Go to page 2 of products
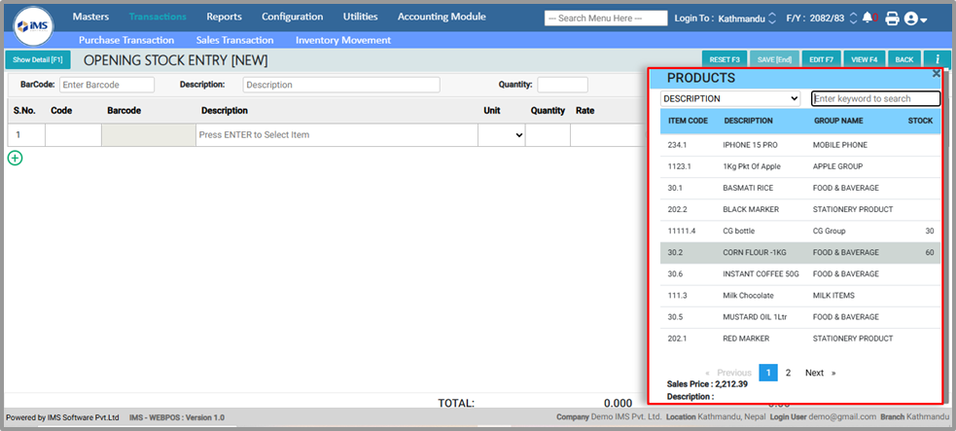This screenshot has height=431, width=956. [788, 373]
